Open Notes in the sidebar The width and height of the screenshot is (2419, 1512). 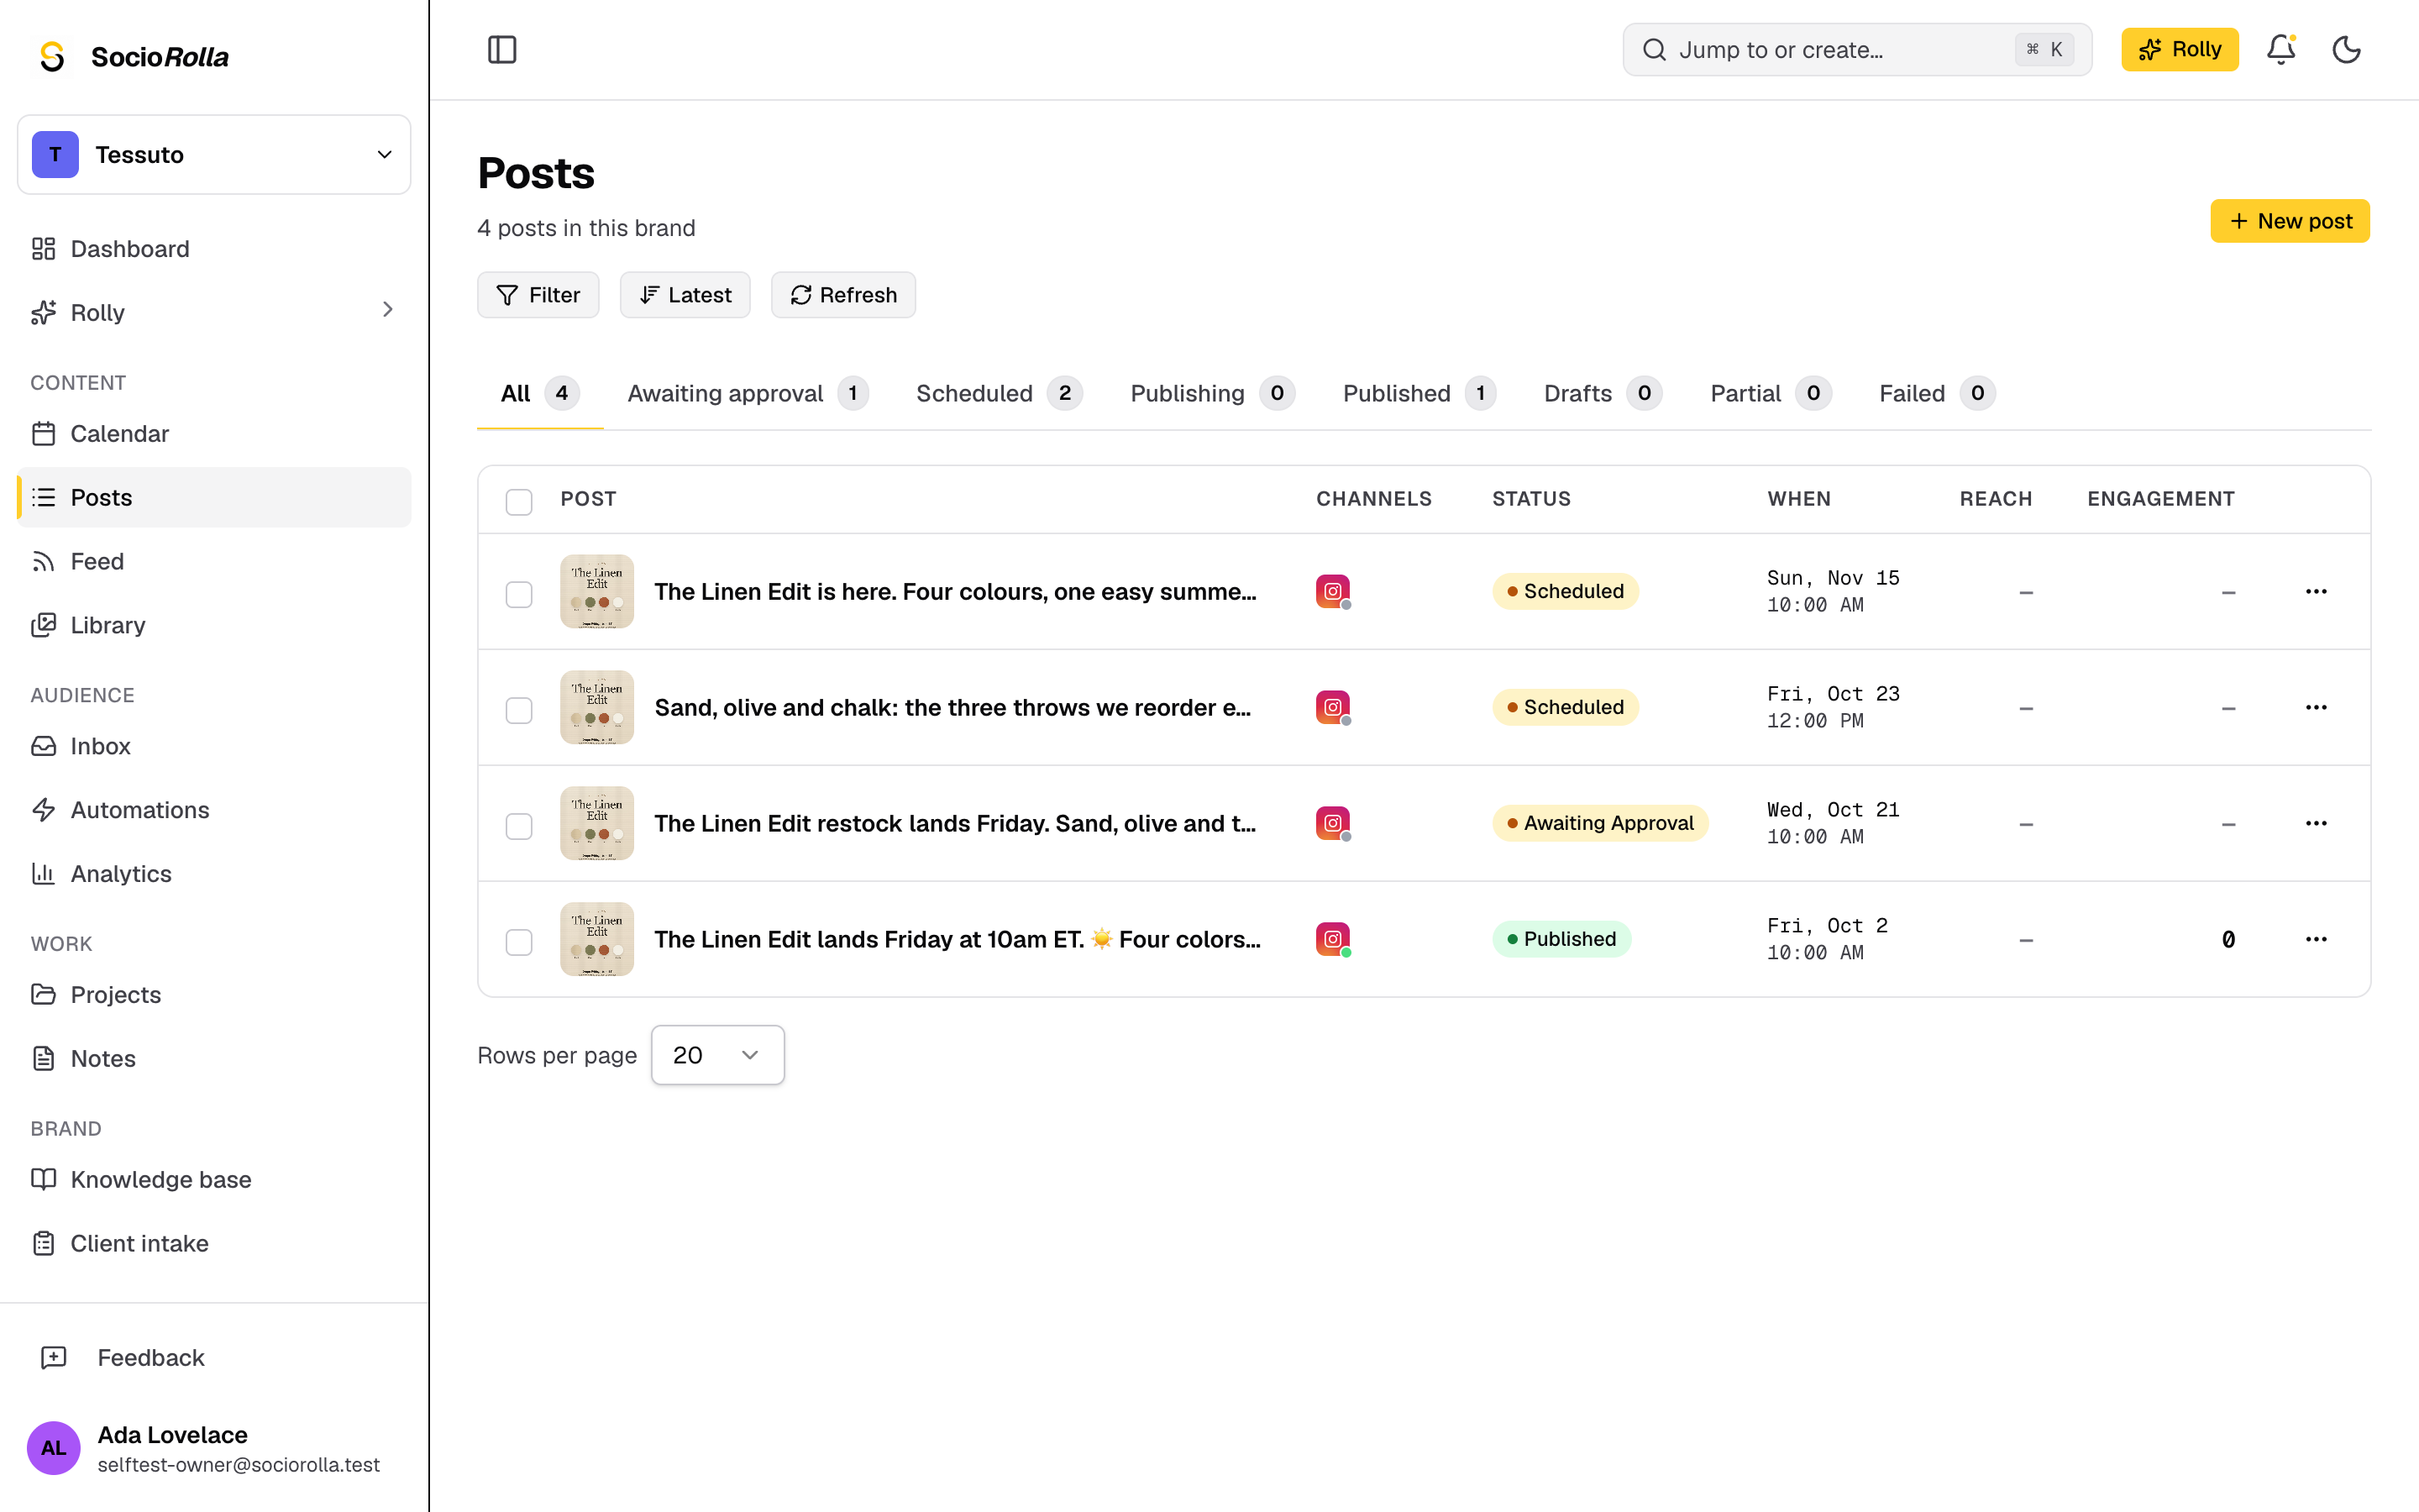tap(214, 1058)
